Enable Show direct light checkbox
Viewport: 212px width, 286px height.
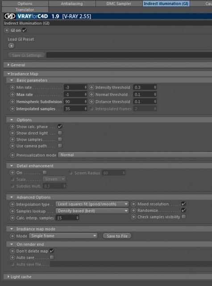[x=60, y=133]
